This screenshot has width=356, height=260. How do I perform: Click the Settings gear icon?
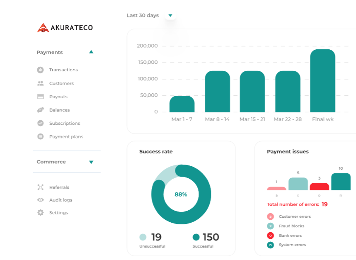pos(41,213)
